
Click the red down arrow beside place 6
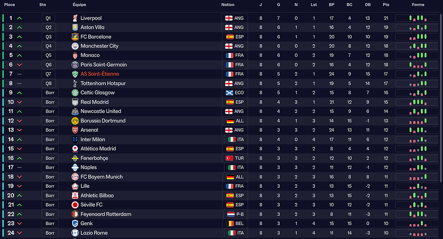point(20,65)
